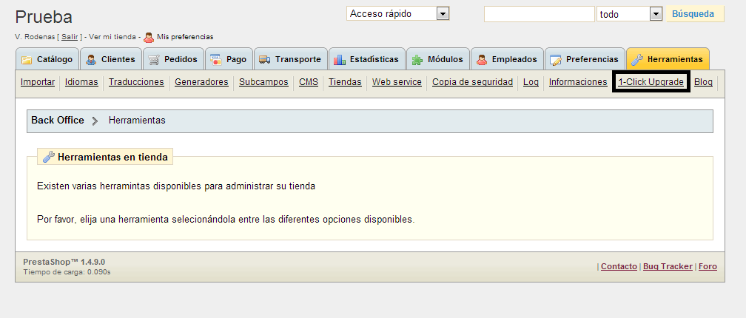The height and width of the screenshot is (318, 746).
Task: Open the Bug Tracker footer link
Action: [668, 266]
